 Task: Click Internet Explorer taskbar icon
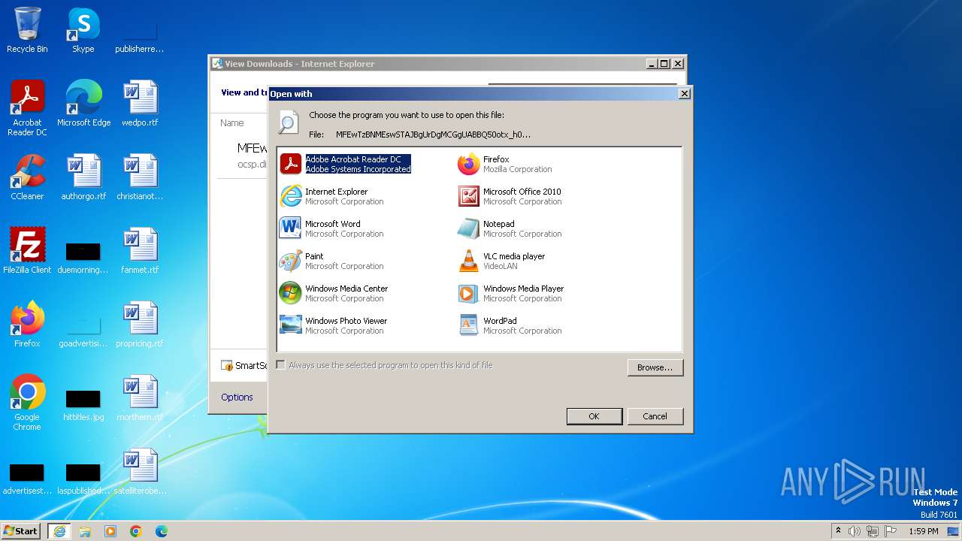coord(59,531)
